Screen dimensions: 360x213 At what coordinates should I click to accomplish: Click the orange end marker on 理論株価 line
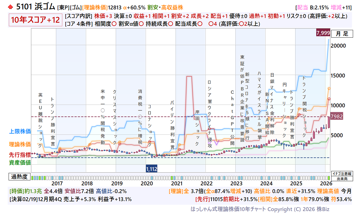329,88
